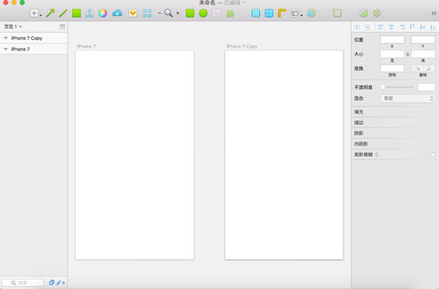Click the cloud upload icon
Viewport: 439px width, 289px height.
coord(117,13)
